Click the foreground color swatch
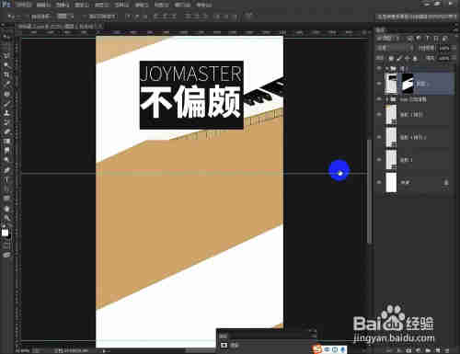The width and height of the screenshot is (460, 354). (5, 233)
